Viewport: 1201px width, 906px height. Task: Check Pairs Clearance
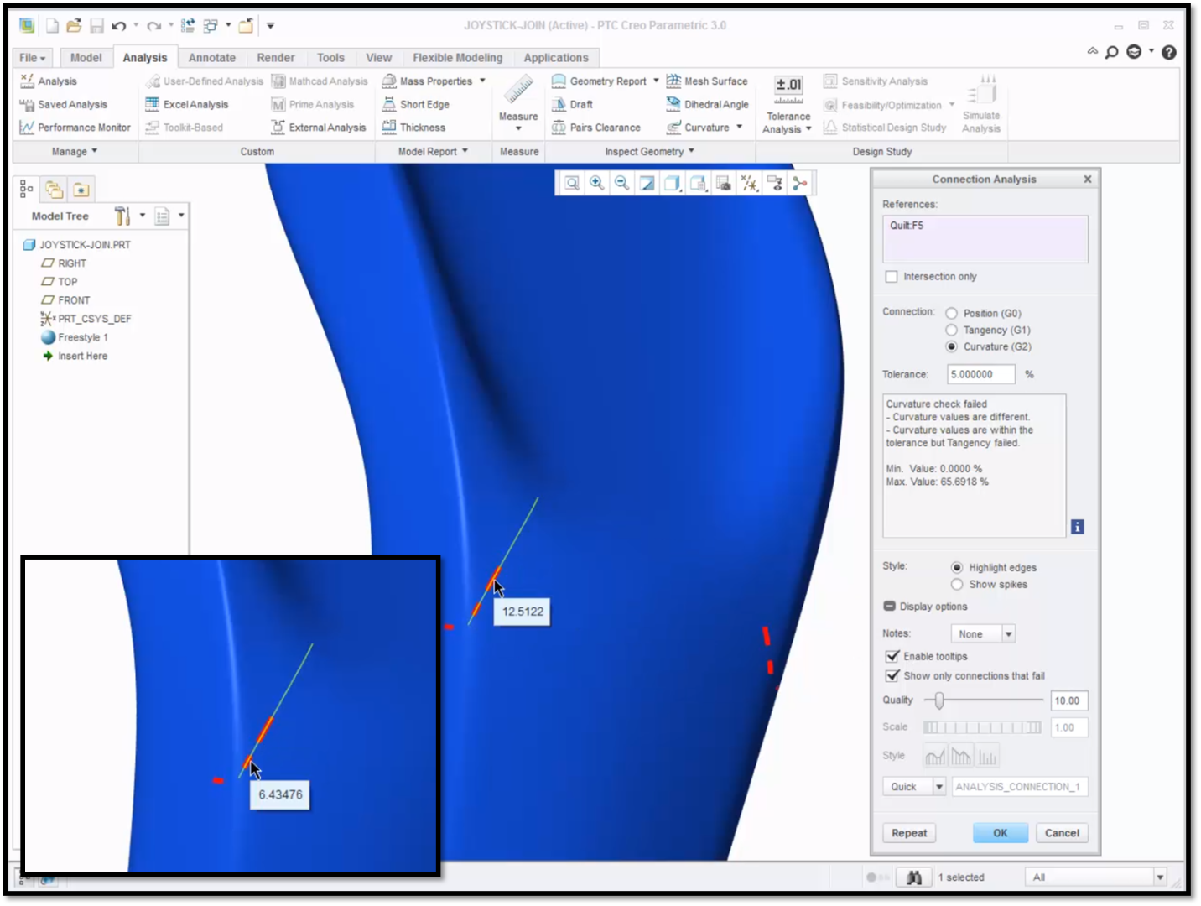(x=596, y=128)
